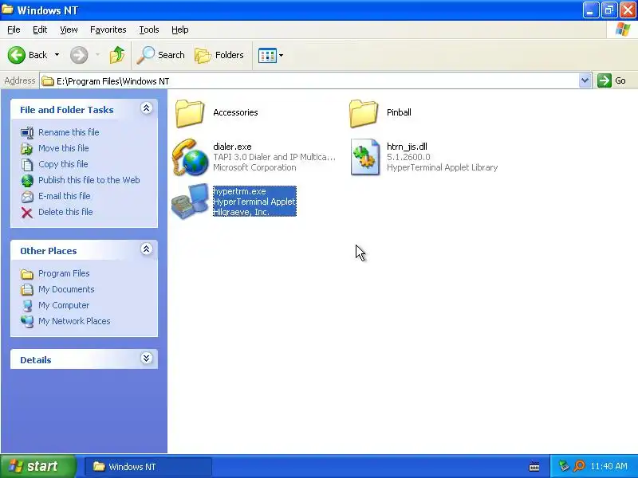Viewport: 638px width, 478px height.
Task: Click the Pinball folder name
Action: tap(400, 112)
